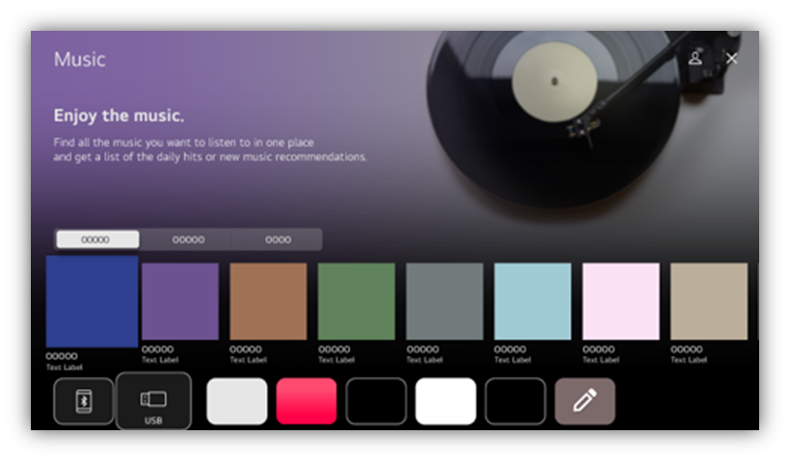790x461 pixels.
Task: Switch to the 0000 tab
Action: [277, 240]
